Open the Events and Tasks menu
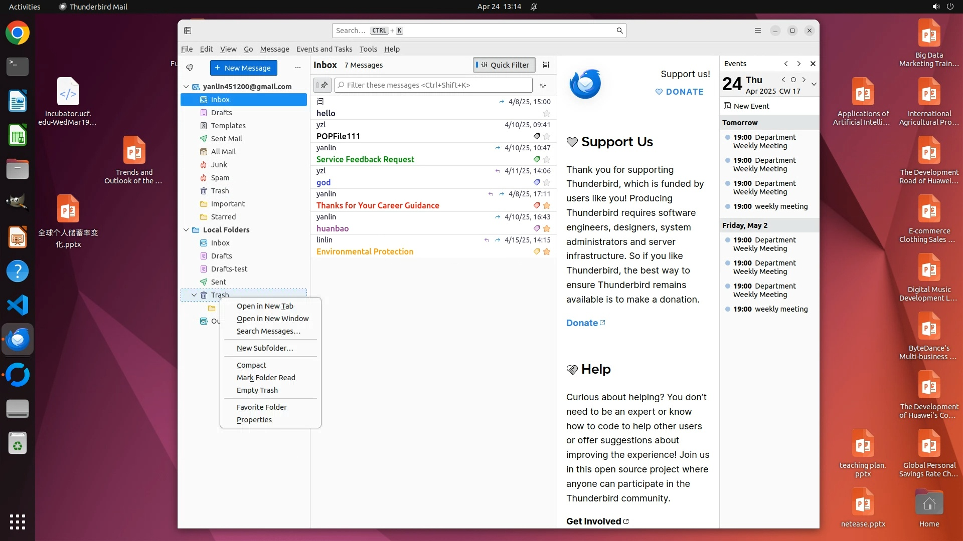Viewport: 963px width, 541px height. point(324,49)
